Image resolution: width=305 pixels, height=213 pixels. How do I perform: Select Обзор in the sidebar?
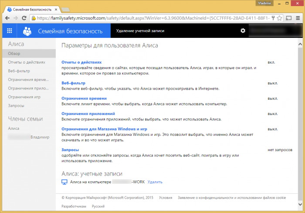pyautogui.click(x=29, y=54)
